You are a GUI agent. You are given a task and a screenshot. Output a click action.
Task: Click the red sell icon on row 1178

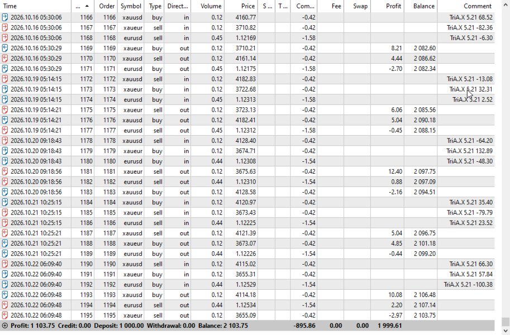tap(4, 141)
